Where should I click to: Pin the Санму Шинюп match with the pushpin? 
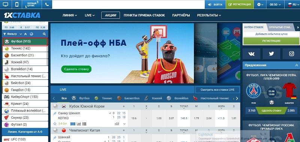pos(55,114)
